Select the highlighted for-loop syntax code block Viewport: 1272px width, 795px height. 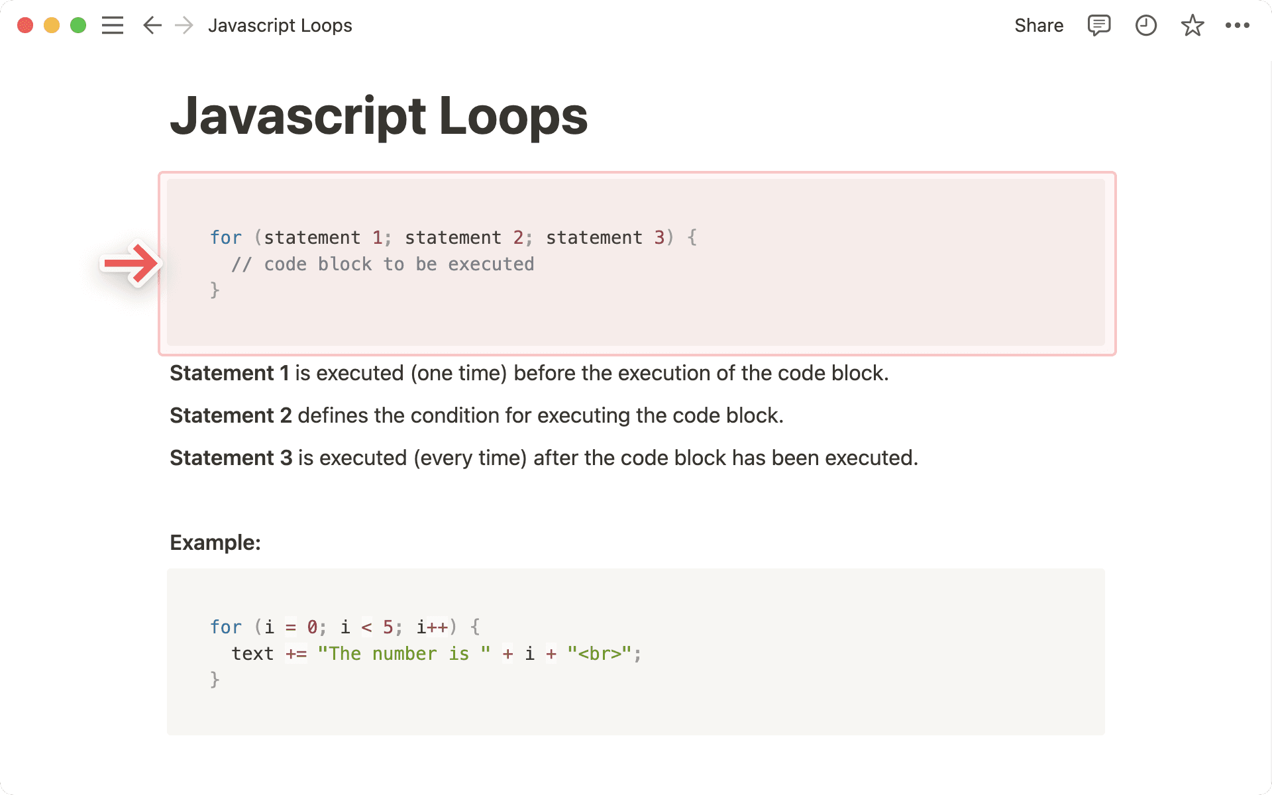pyautogui.click(x=636, y=263)
